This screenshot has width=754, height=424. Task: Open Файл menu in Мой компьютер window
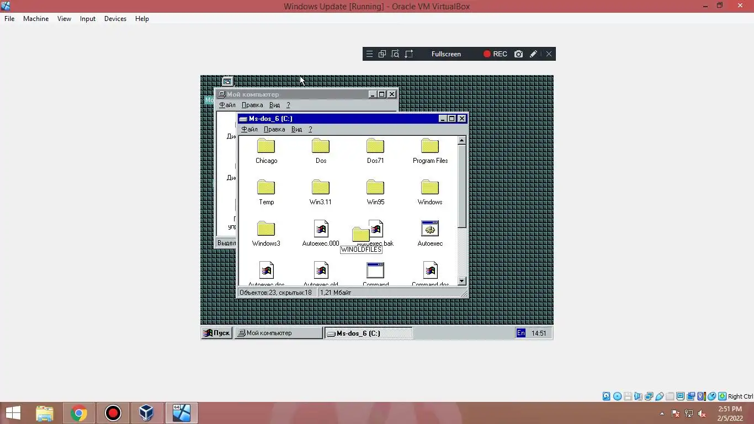click(x=227, y=105)
